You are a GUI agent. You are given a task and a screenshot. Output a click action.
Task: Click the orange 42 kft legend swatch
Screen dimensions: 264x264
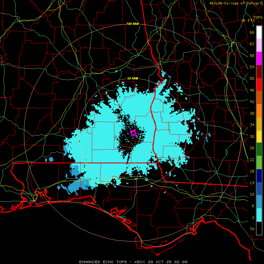259,111
